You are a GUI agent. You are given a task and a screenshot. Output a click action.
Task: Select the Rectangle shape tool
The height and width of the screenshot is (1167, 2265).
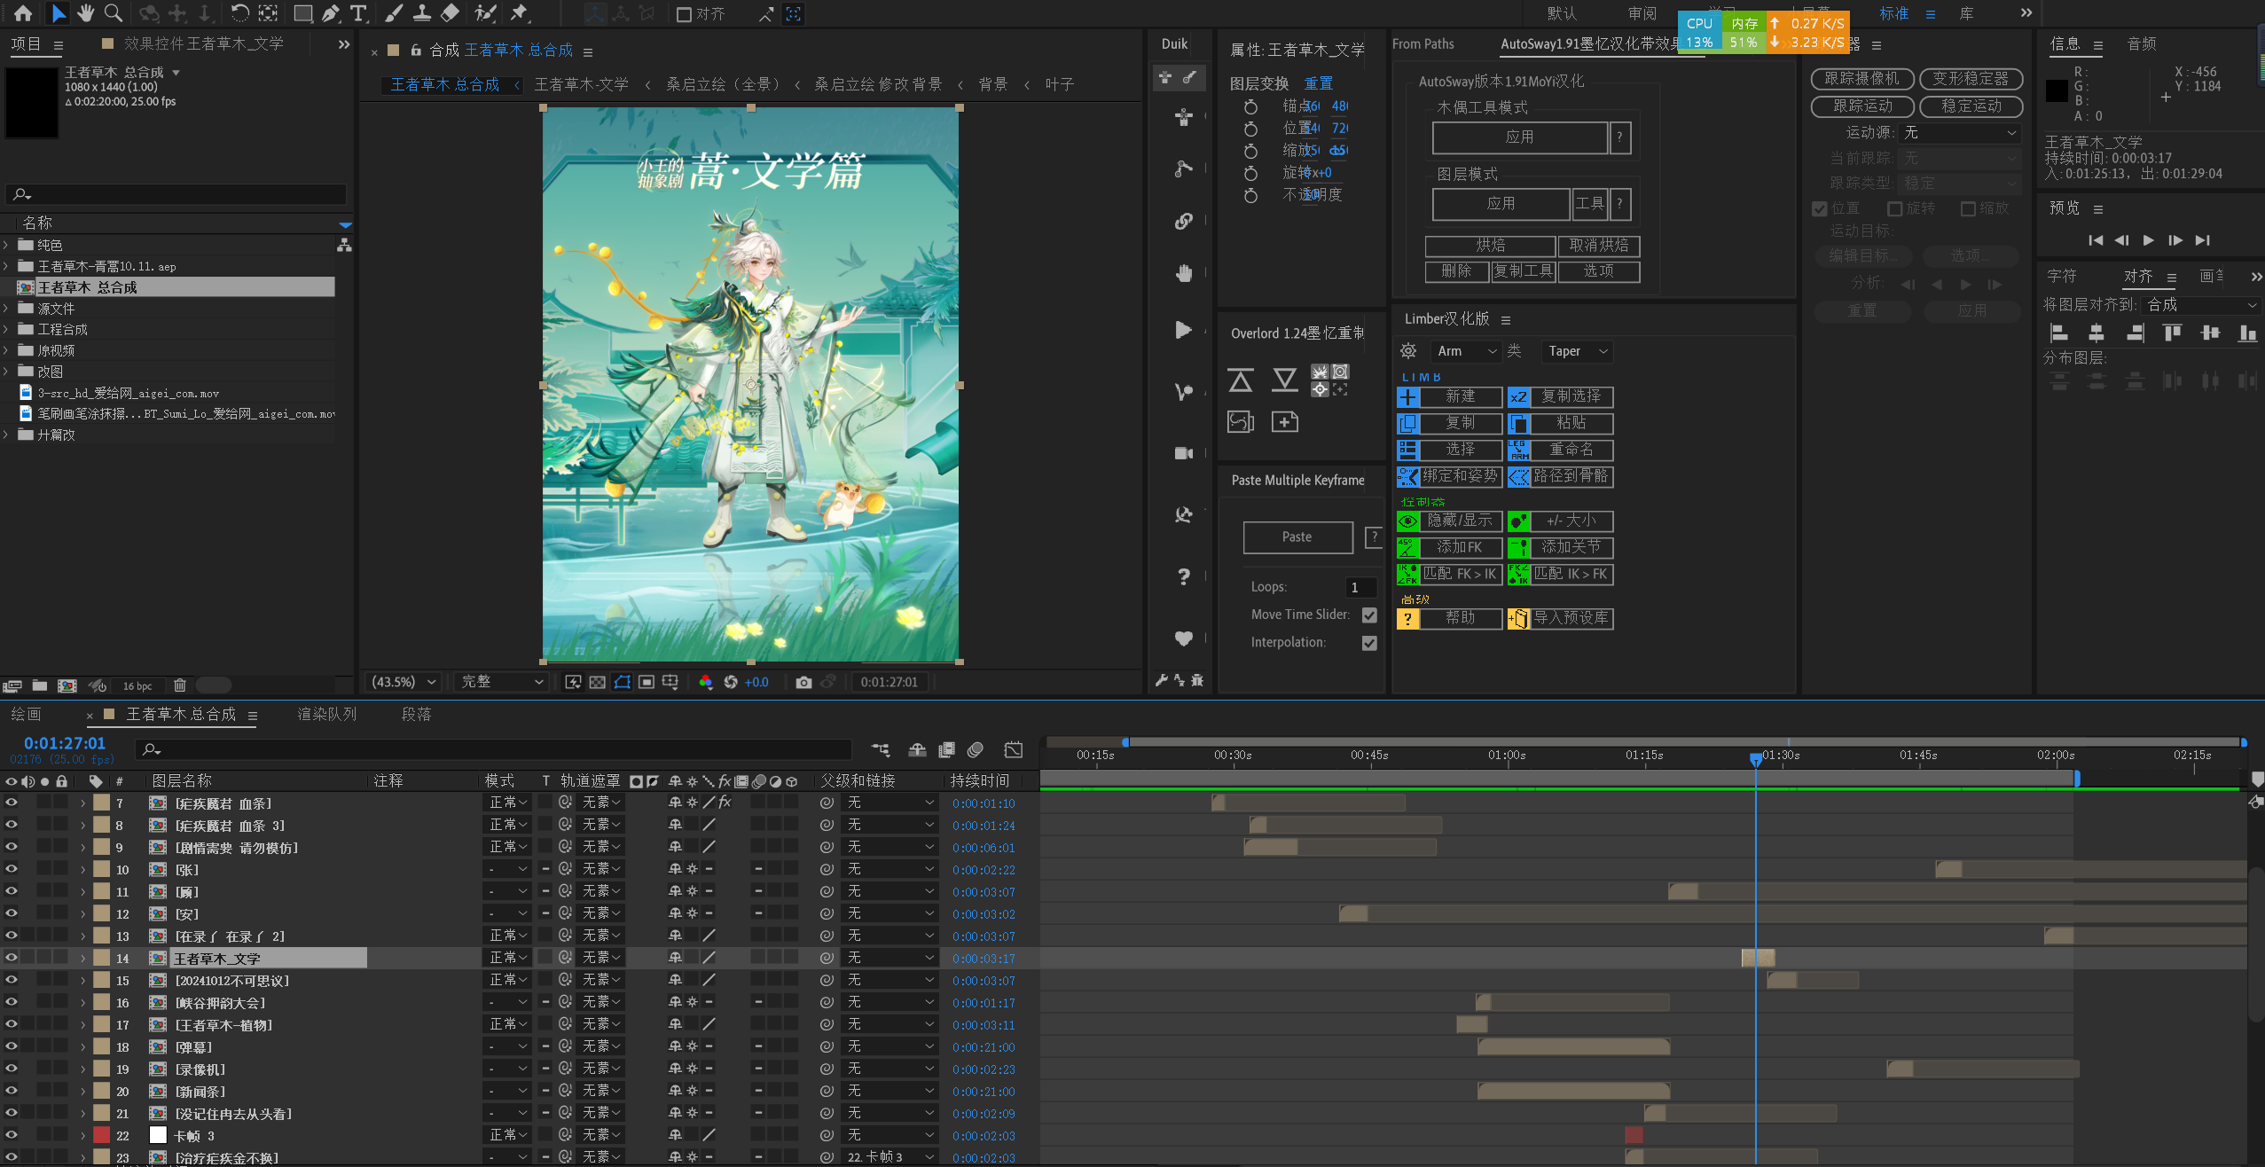[302, 13]
